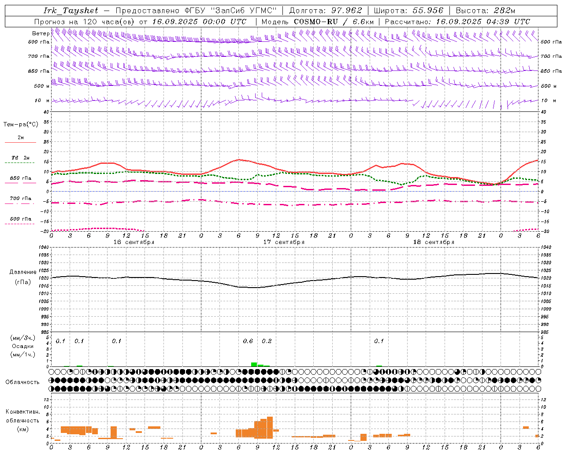
Task: Click the longitude value Долгота: 97.962
Action: coord(326,11)
